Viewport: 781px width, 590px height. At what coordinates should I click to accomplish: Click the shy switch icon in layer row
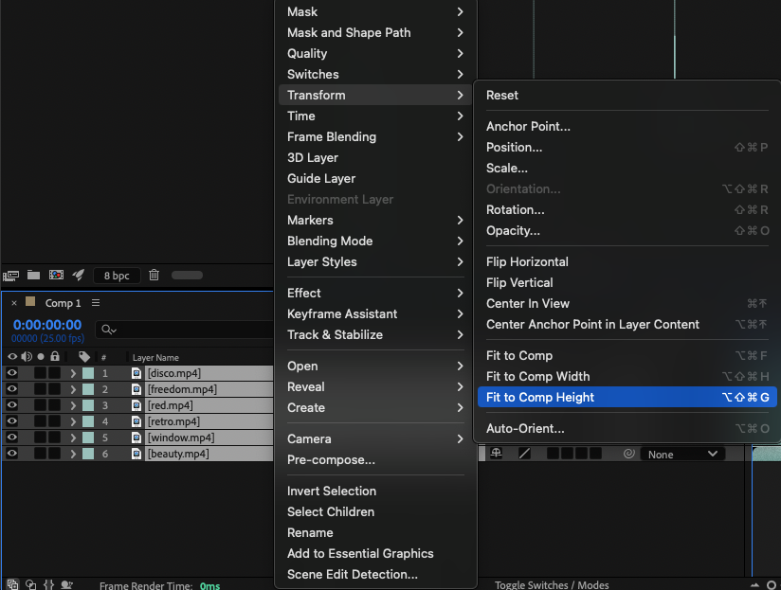point(496,454)
